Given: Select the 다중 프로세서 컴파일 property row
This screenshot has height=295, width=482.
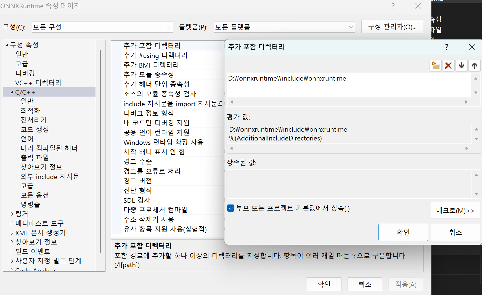Looking at the screenshot, I should 168,210.
